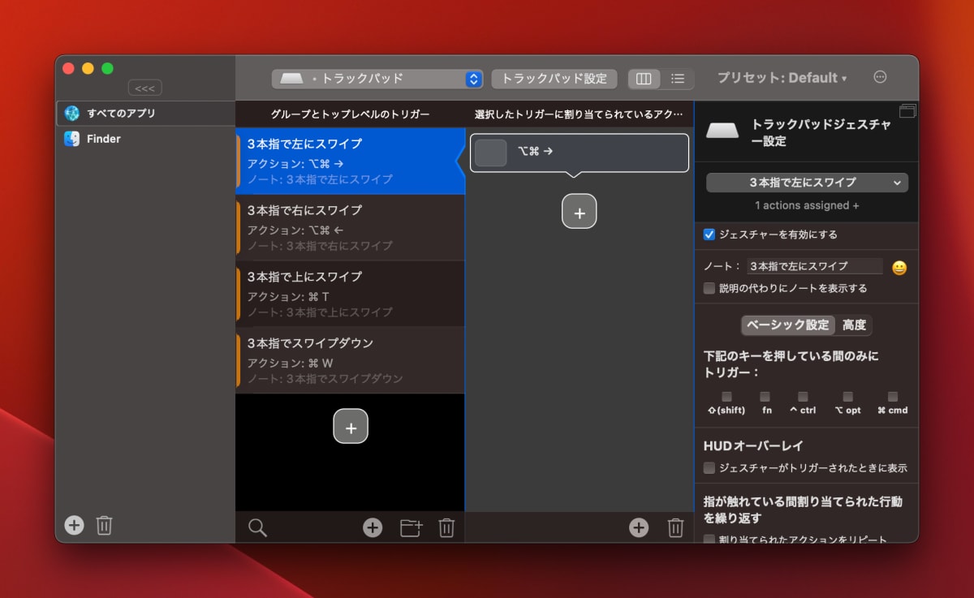Click the trackpad icon in gesture settings header
Image resolution: width=974 pixels, height=598 pixels.
[722, 131]
